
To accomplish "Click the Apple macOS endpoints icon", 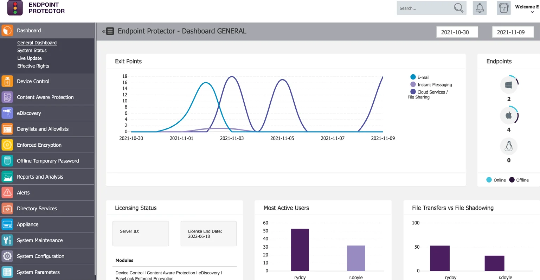I will pos(509,115).
